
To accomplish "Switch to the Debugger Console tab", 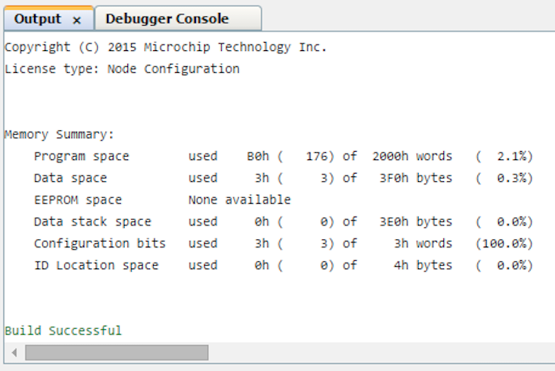I will 167,19.
